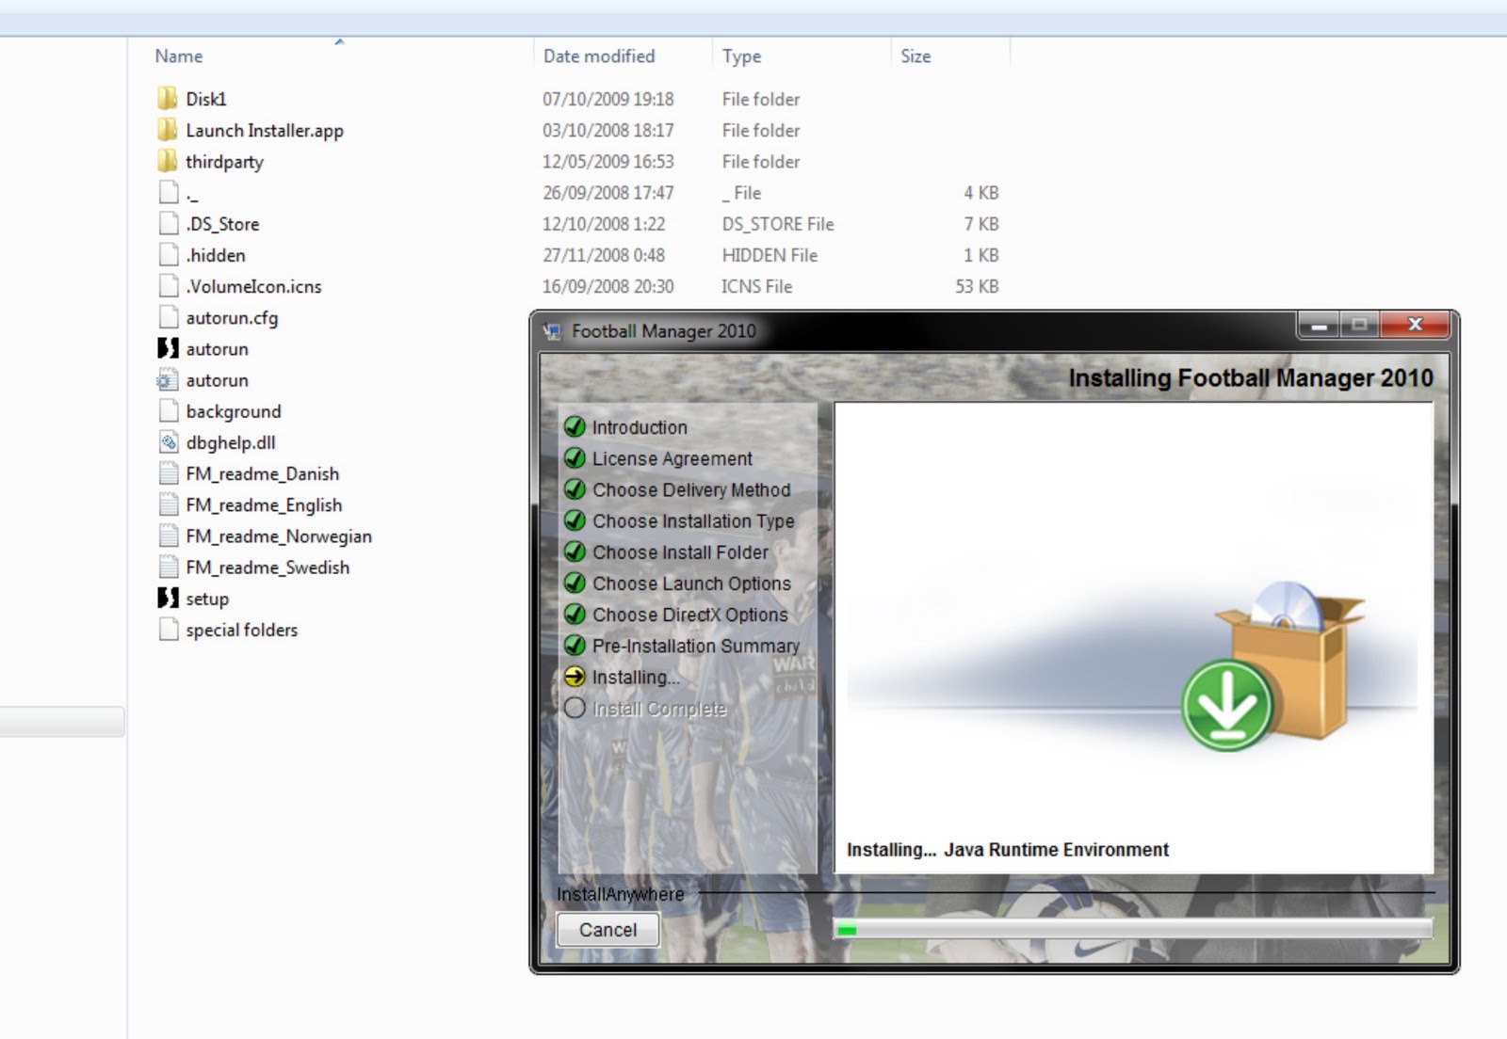This screenshot has width=1507, height=1039.
Task: Select the .hidden file icon
Action: tap(169, 255)
